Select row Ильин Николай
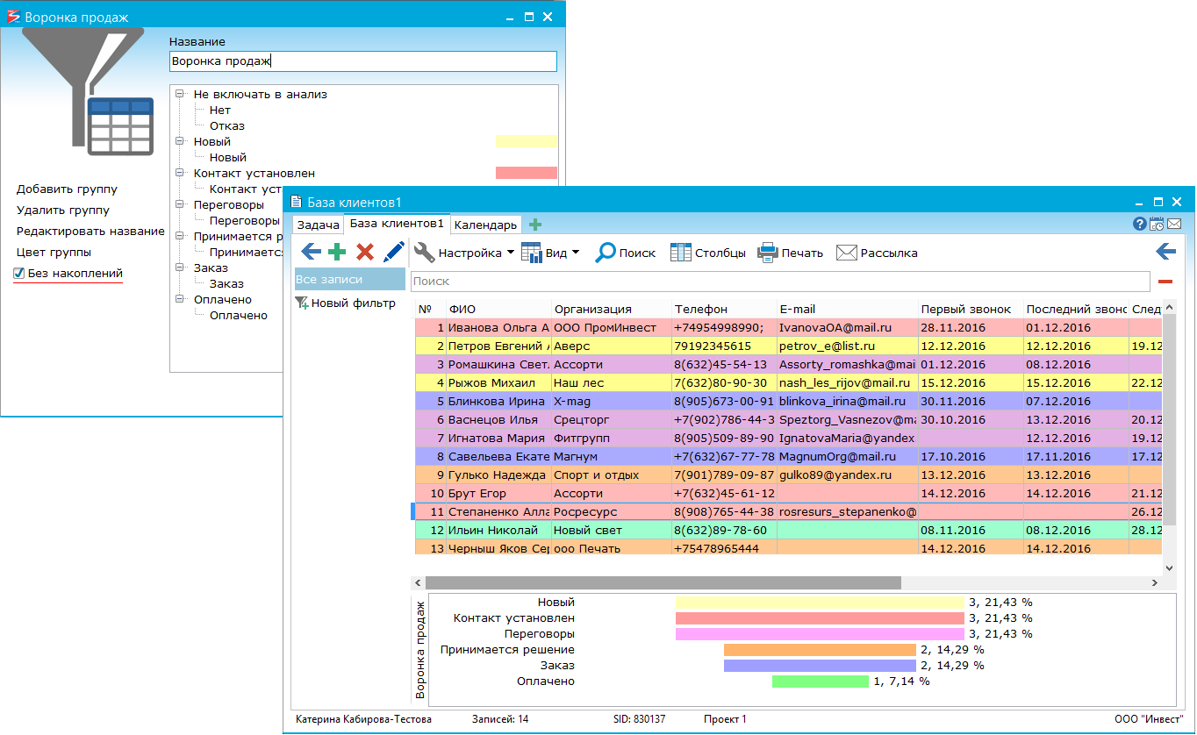Image resolution: width=1197 pixels, height=735 pixels. coord(789,530)
